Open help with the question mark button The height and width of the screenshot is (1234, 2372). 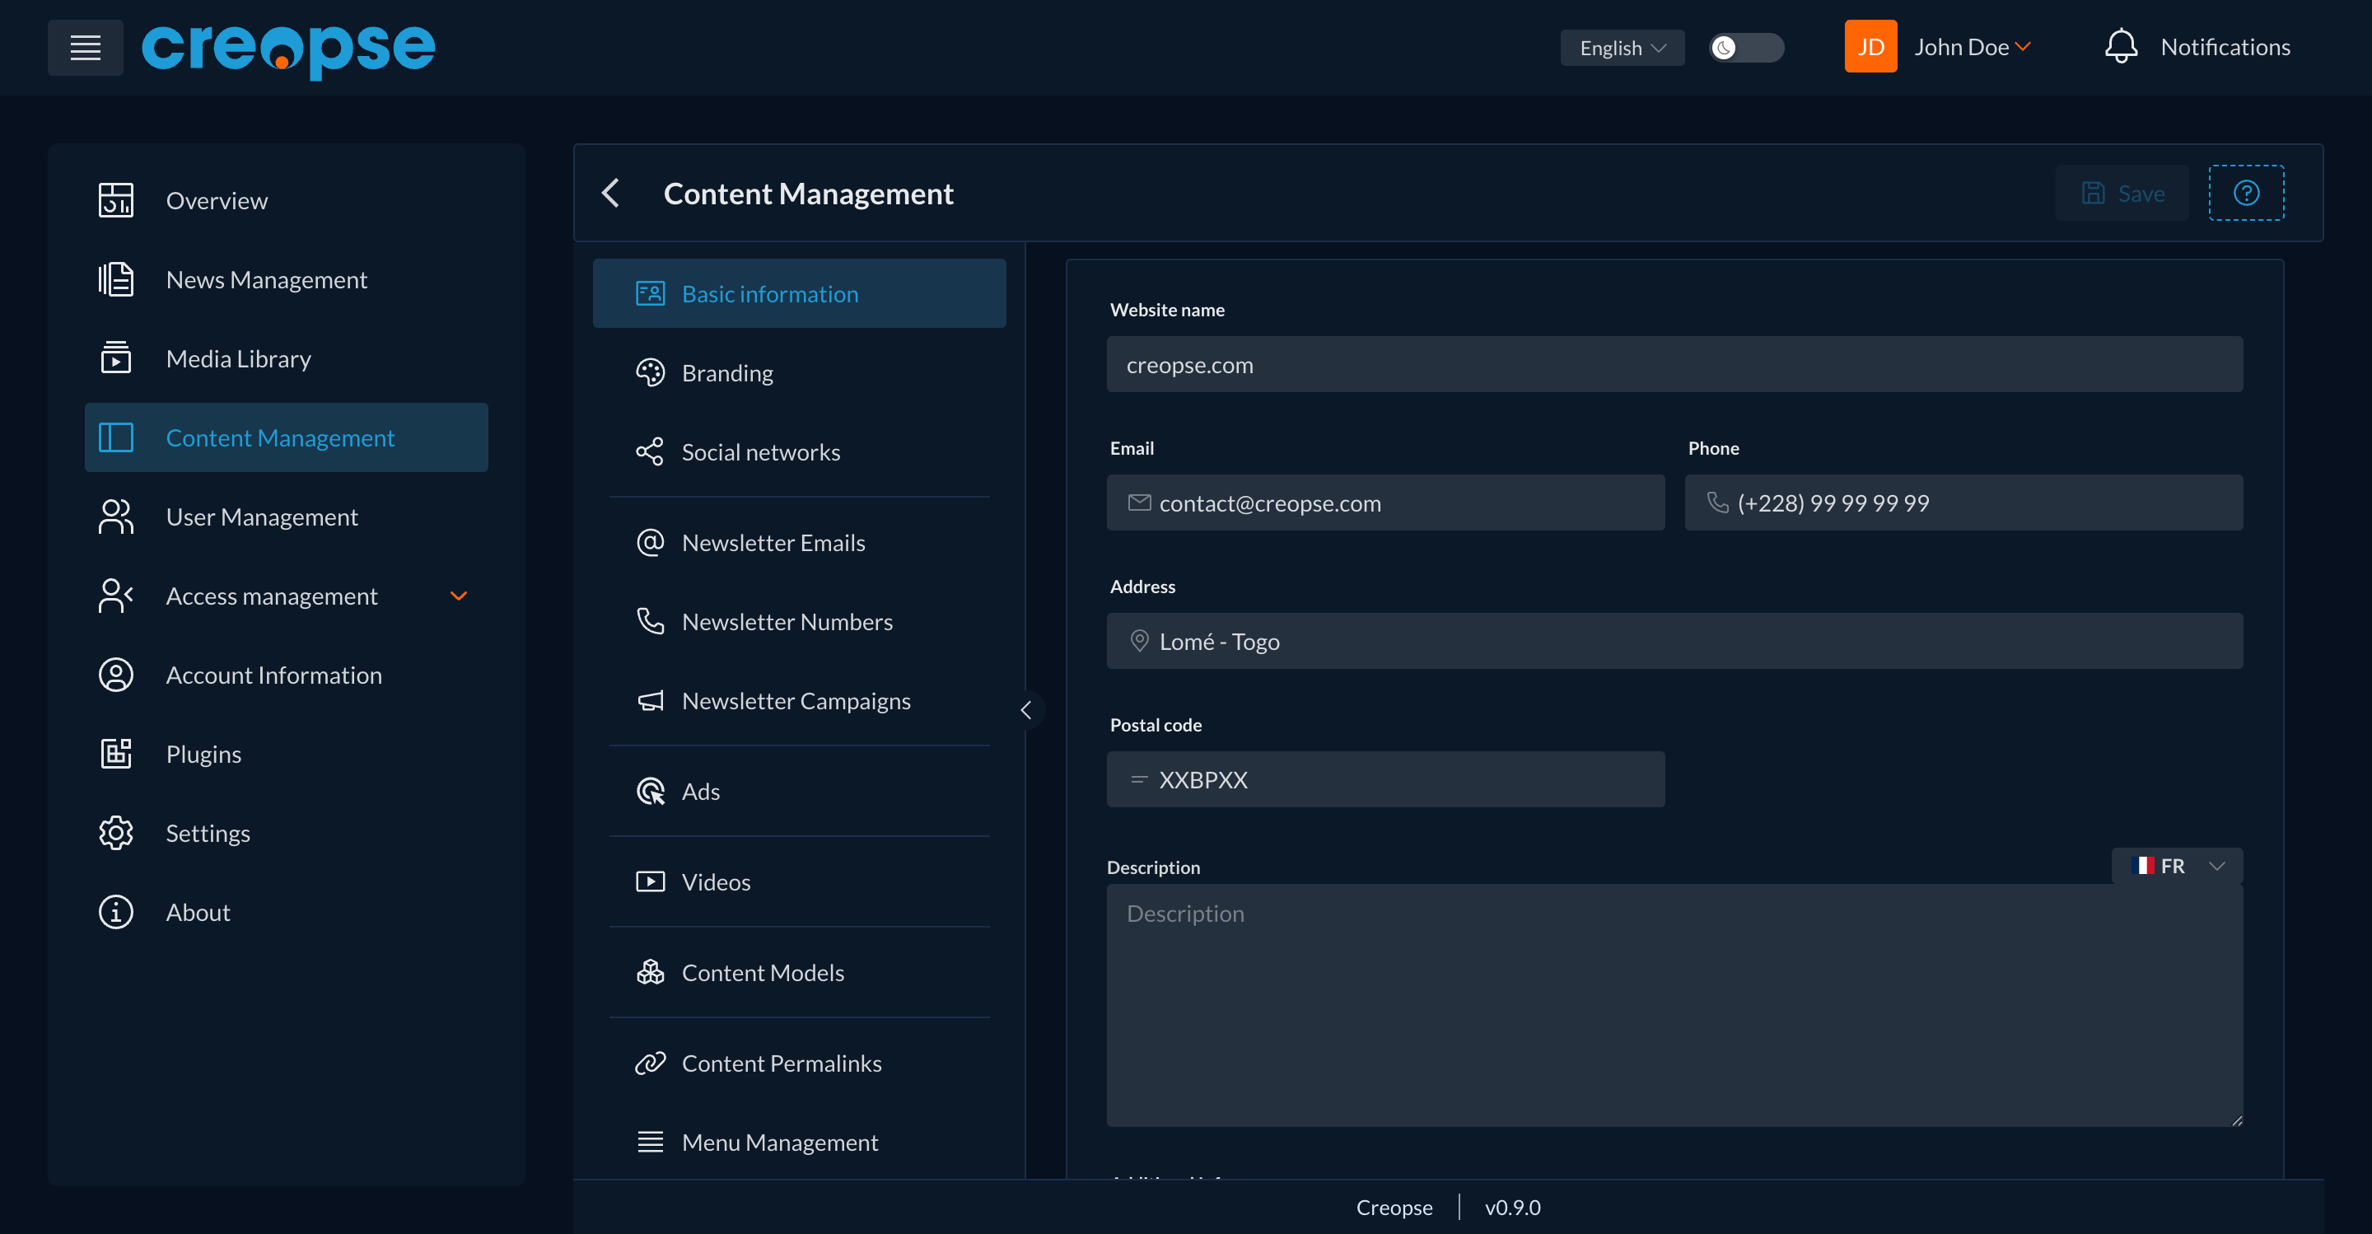click(2246, 194)
